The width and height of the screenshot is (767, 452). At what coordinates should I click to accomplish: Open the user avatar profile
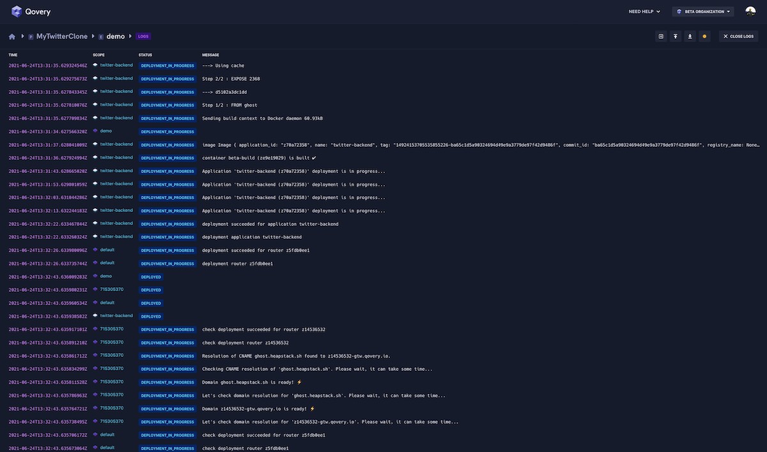click(750, 11)
